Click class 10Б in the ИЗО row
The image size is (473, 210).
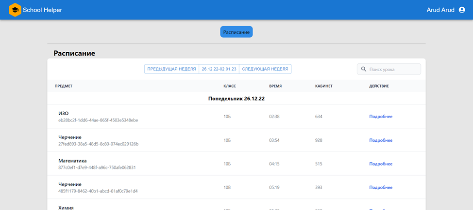pyautogui.click(x=227, y=117)
